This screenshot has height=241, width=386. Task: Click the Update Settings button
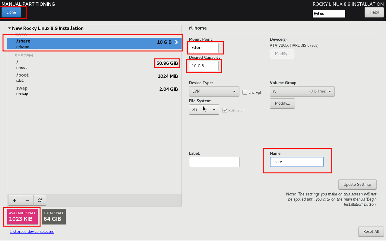pos(357,184)
